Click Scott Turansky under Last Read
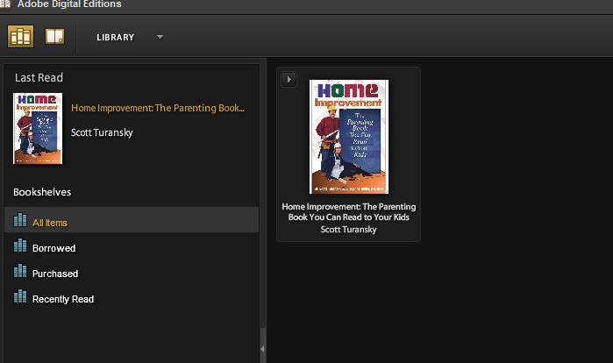 (102, 132)
